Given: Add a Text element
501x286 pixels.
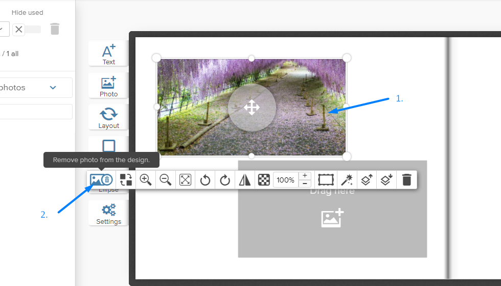Looking at the screenshot, I should click(x=108, y=54).
